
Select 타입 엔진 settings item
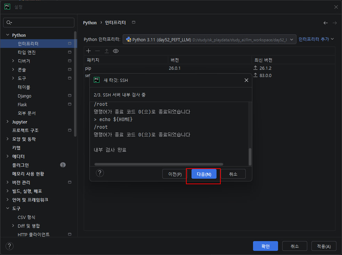[39, 52]
